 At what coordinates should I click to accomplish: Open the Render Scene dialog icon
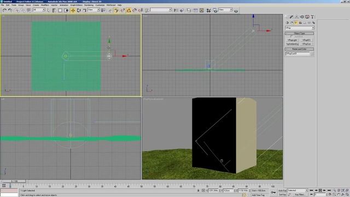click(215, 10)
